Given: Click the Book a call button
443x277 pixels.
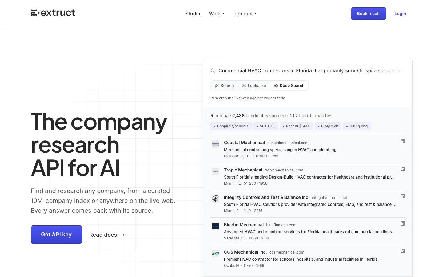Looking at the screenshot, I should [x=368, y=14].
